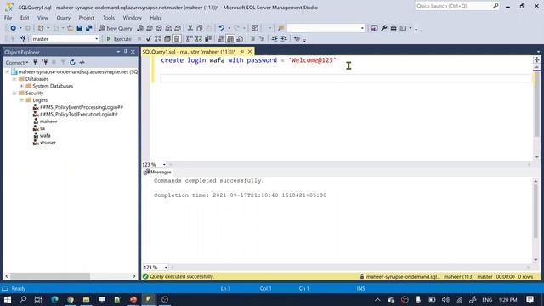The image size is (544, 306).
Task: Display the estimated execution plan
Action: point(158,39)
